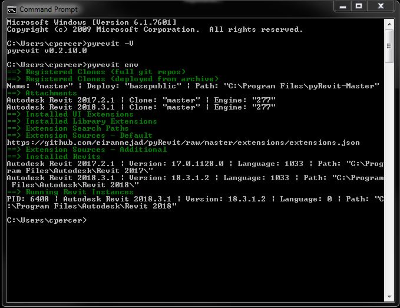Click the Name: "master" clone line

pyautogui.click(x=193, y=86)
